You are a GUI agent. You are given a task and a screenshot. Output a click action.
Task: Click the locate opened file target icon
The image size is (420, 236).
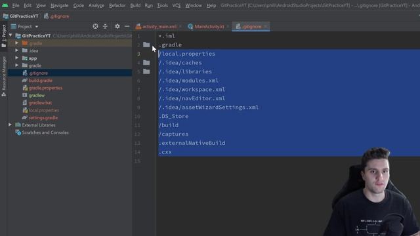95,26
